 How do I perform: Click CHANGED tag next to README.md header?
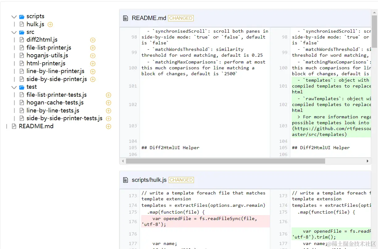pos(181,18)
